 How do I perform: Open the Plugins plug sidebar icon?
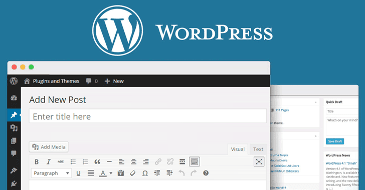coord(14,183)
